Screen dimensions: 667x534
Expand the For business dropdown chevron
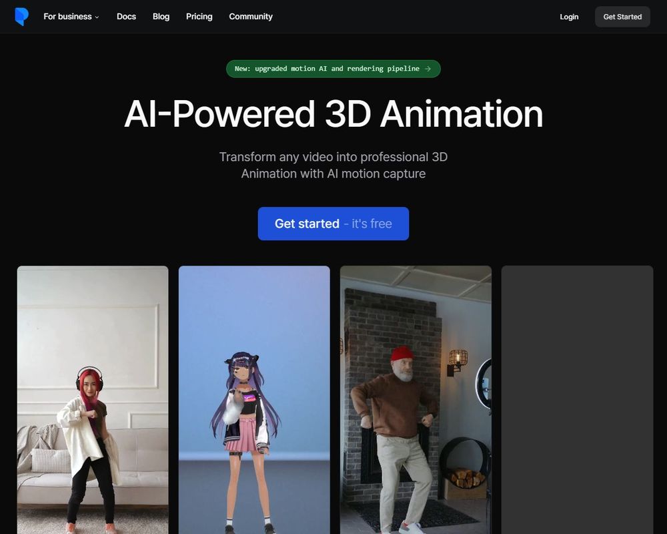[x=96, y=17]
